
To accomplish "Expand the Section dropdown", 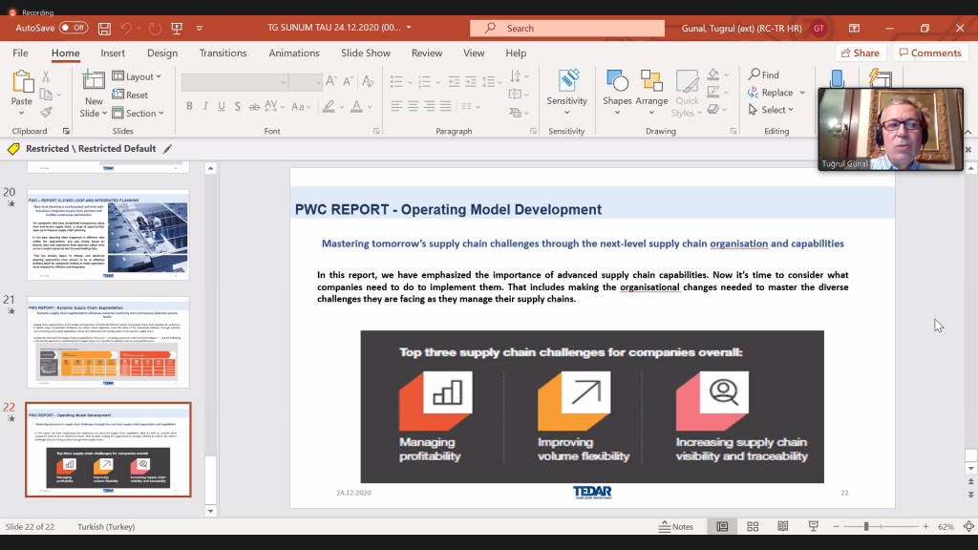I will tap(138, 113).
